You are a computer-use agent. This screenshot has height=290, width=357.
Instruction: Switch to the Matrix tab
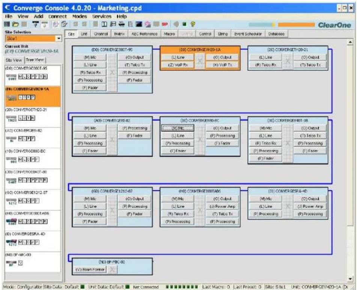pos(119,34)
